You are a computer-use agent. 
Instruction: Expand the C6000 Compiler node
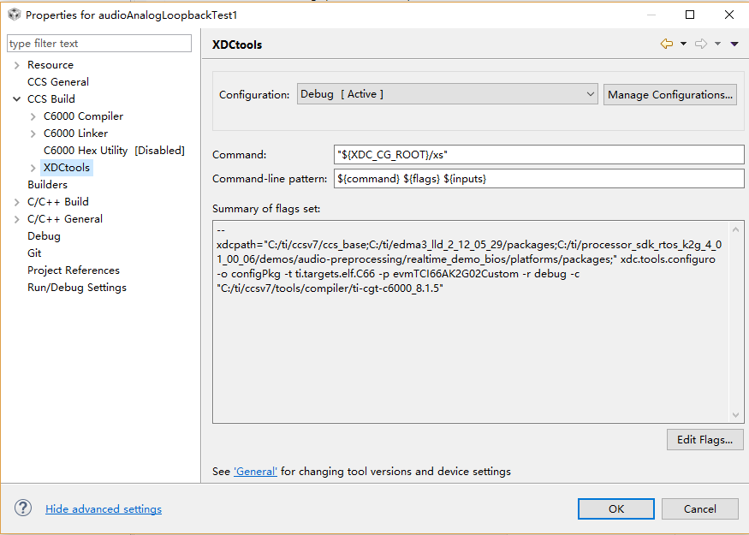pos(33,116)
